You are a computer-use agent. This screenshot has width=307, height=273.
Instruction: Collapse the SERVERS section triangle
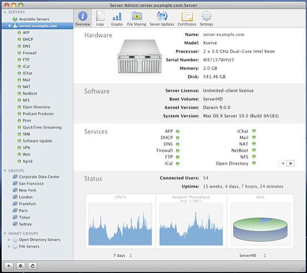[x=5, y=12]
